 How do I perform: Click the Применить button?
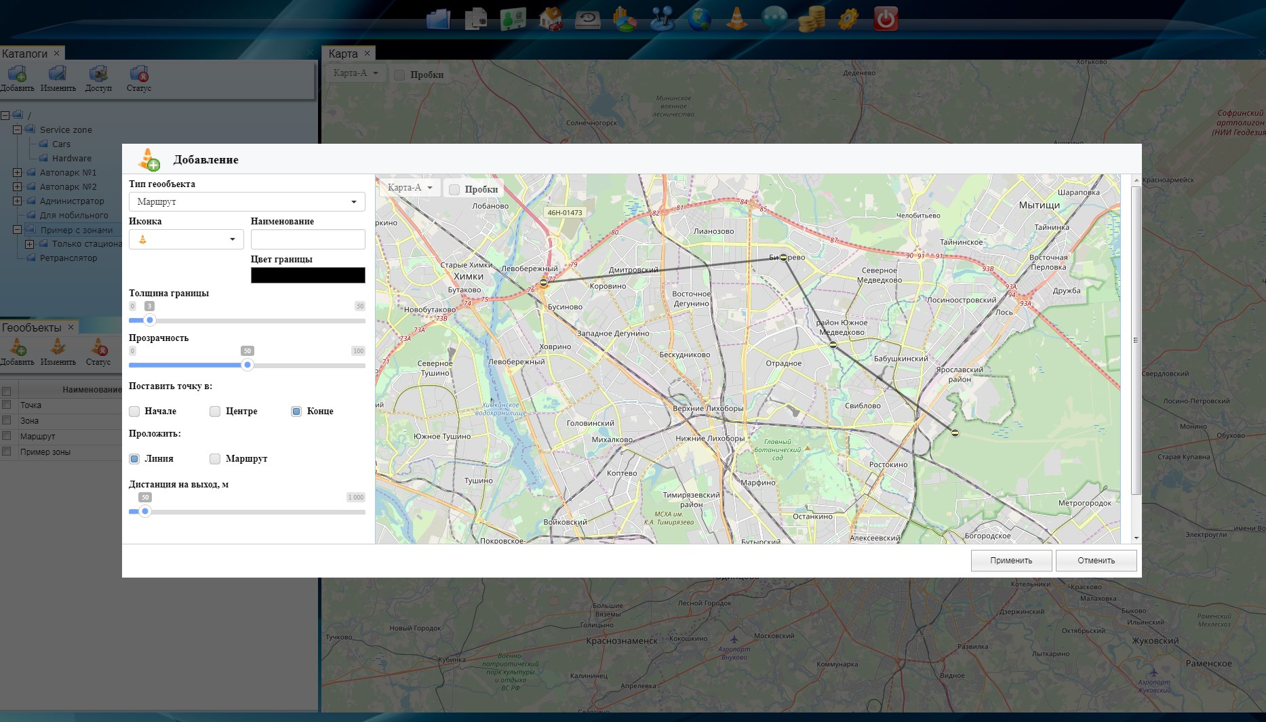click(x=1010, y=561)
